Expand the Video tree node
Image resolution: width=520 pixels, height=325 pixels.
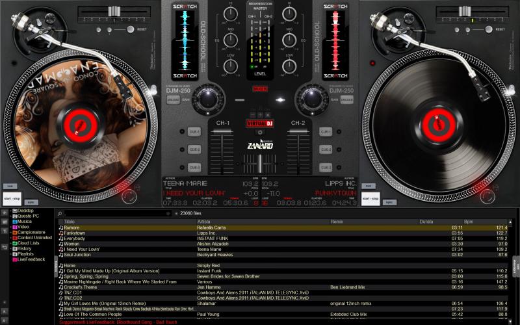pyautogui.click(x=10, y=227)
